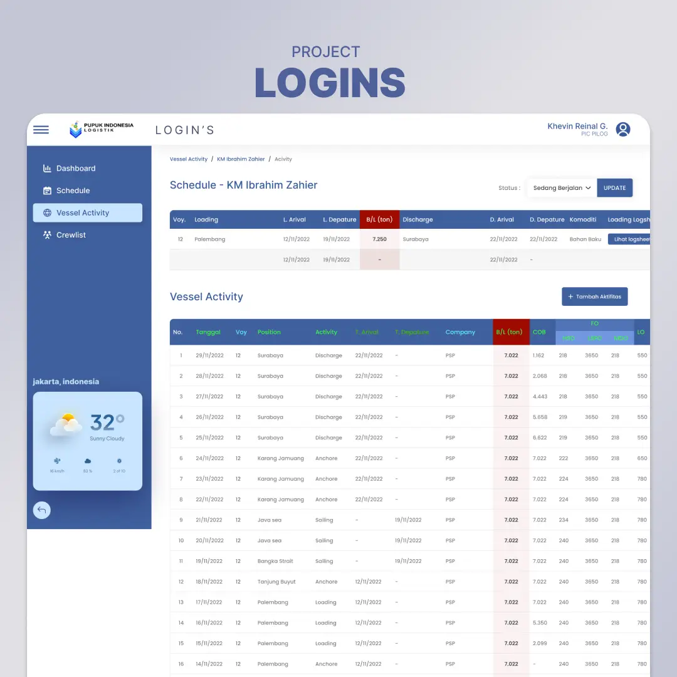Open the hamburger menu icon
This screenshot has height=677, width=677.
point(41,130)
